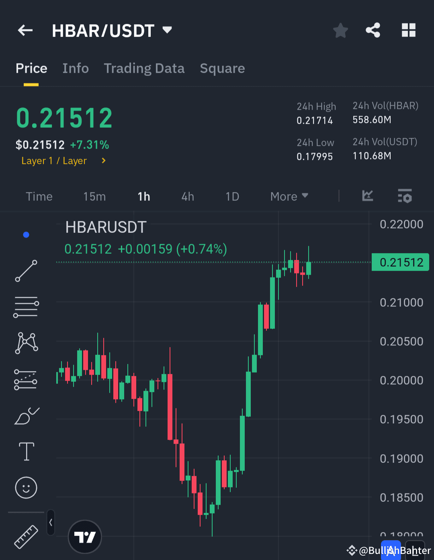
Task: Open the Square tab
Action: (x=222, y=68)
